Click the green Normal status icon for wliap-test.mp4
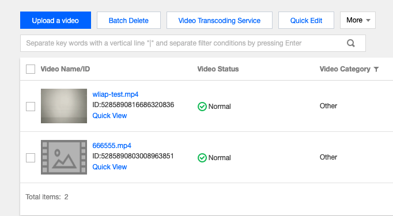Screen dimensions: 393x216 tap(202, 107)
